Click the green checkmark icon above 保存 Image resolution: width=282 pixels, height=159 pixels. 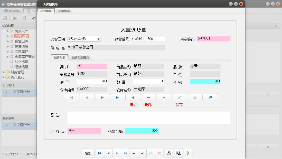pos(179,97)
